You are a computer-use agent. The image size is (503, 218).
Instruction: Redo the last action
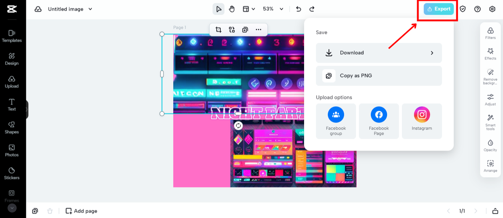(312, 9)
